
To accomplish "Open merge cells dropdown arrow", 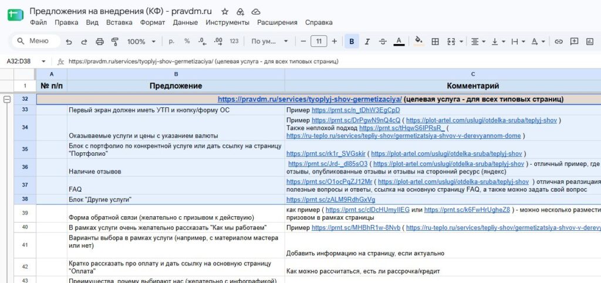I will (461, 41).
